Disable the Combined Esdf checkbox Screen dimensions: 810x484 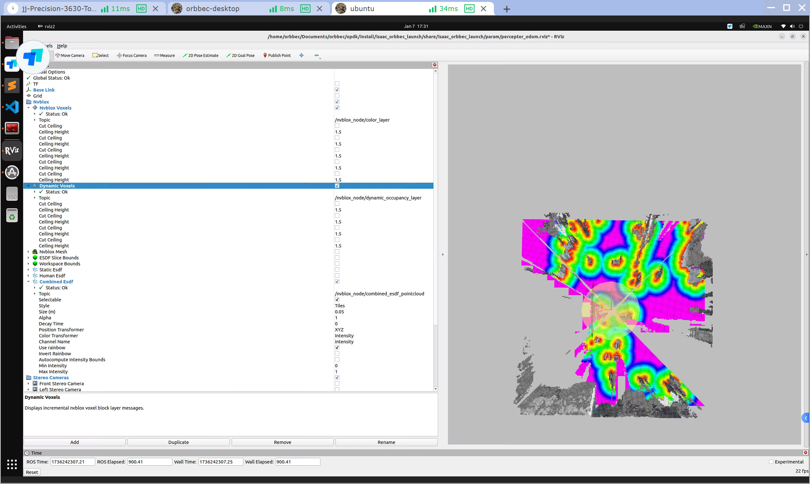coord(337,281)
